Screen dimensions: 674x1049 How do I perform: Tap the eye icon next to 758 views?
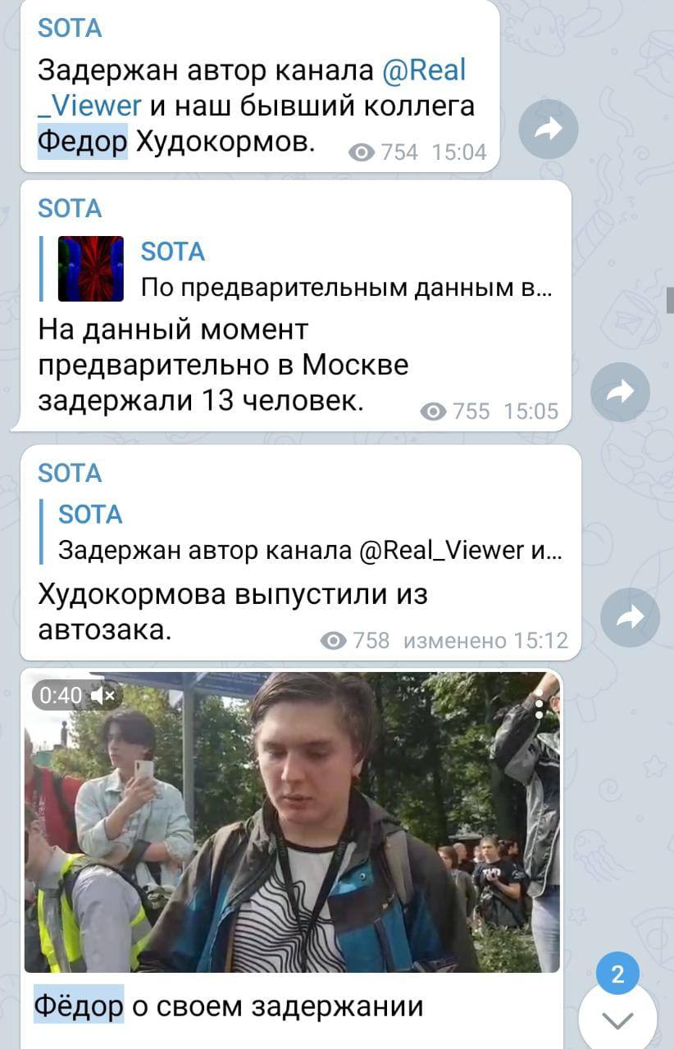pyautogui.click(x=333, y=641)
